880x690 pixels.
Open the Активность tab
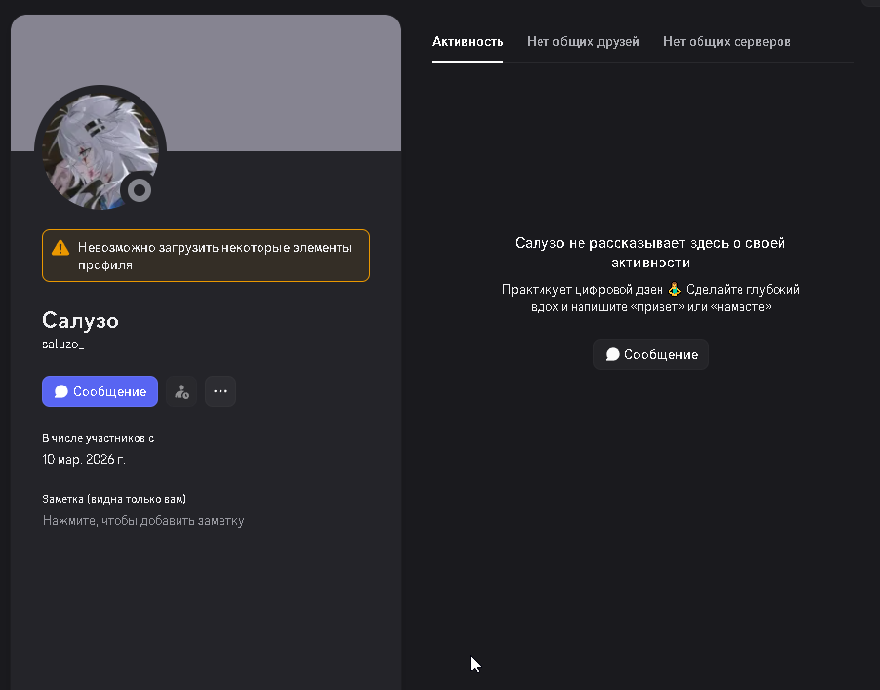click(x=467, y=42)
